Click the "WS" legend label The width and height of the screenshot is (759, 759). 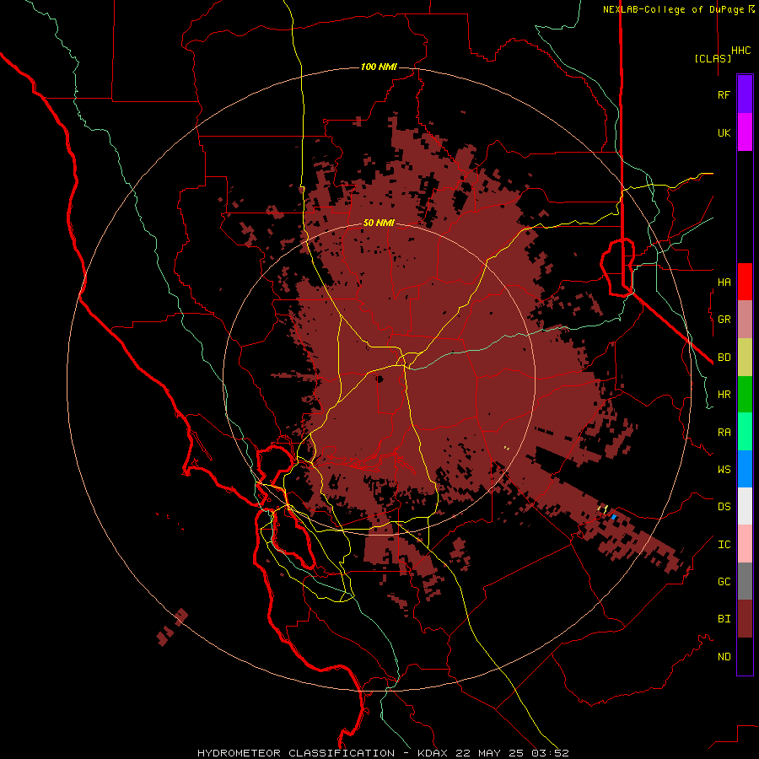click(724, 469)
